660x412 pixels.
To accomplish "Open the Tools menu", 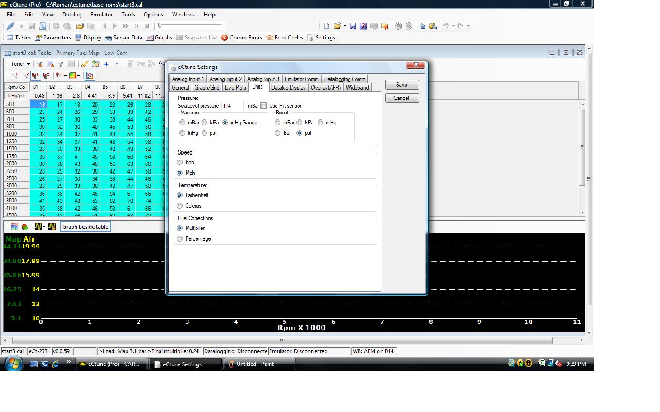I will point(128,14).
